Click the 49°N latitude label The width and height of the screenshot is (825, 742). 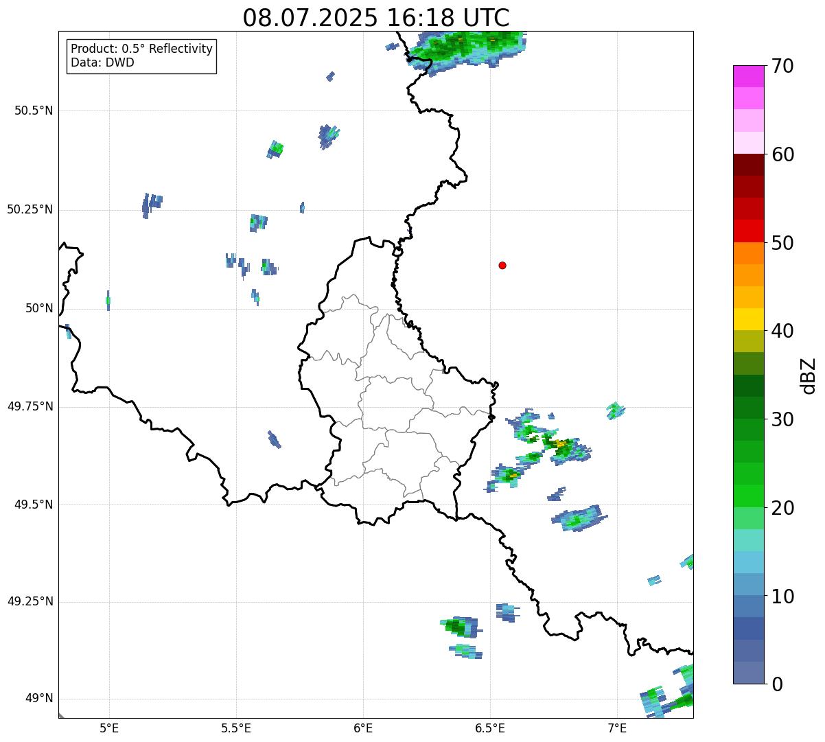pos(39,699)
